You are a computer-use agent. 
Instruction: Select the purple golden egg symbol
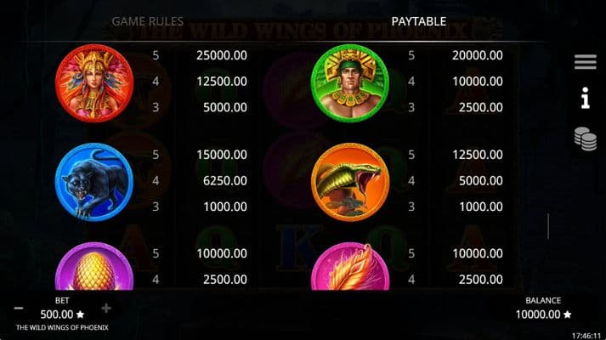point(94,266)
